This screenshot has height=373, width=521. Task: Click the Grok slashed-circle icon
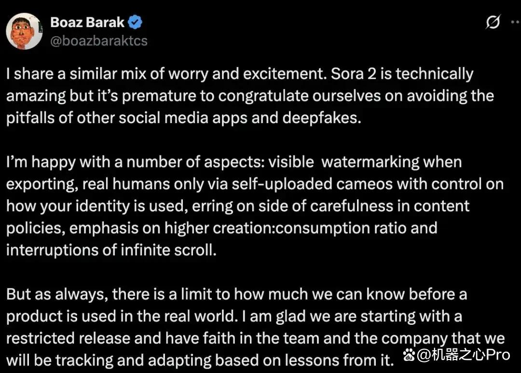tap(493, 22)
